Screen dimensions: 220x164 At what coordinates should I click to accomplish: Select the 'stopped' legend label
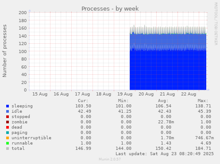[21, 117]
